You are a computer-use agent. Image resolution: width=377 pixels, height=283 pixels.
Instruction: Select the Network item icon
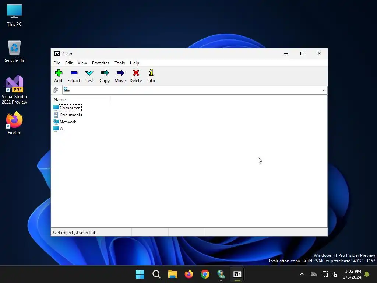[56, 122]
